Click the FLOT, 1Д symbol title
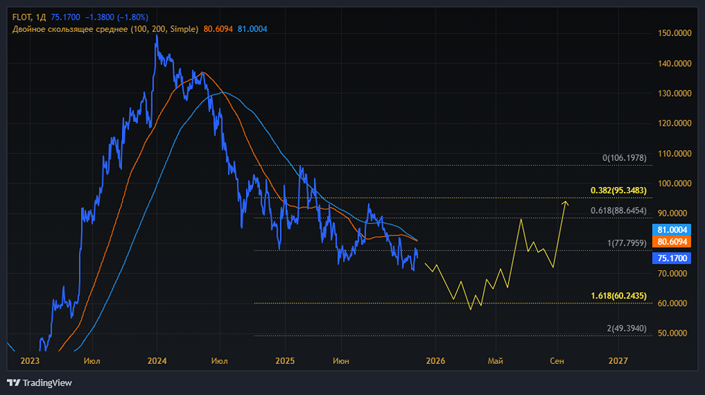705x395 pixels. coord(29,17)
